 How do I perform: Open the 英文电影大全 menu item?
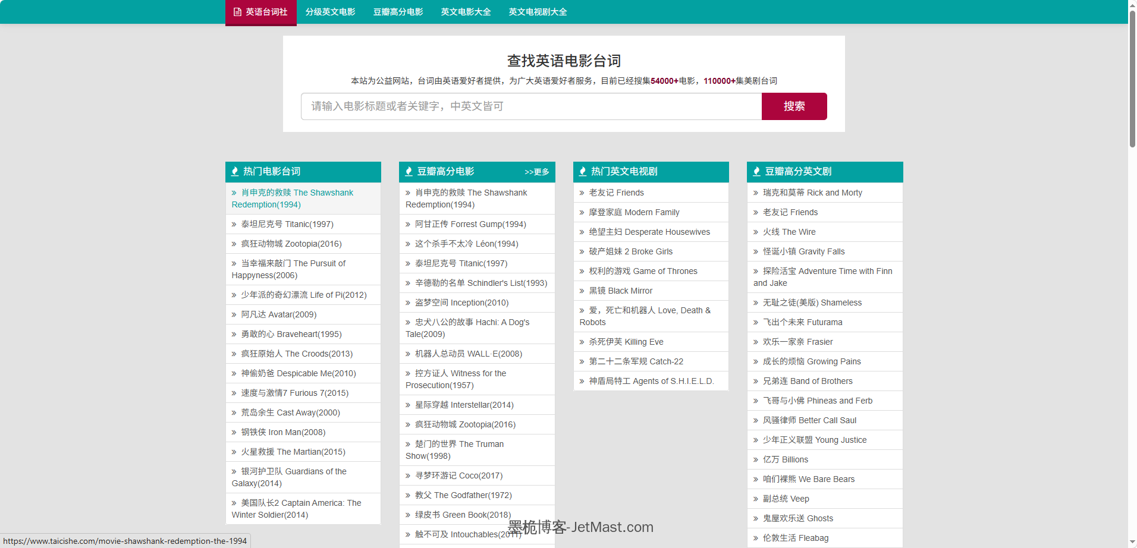(466, 12)
